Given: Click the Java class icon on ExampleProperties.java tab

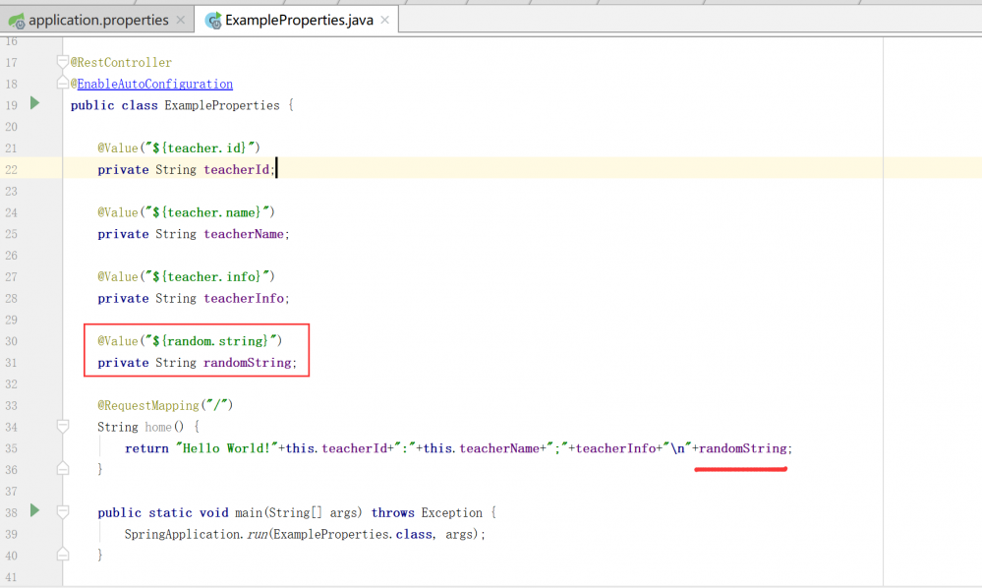Looking at the screenshot, I should [x=213, y=21].
